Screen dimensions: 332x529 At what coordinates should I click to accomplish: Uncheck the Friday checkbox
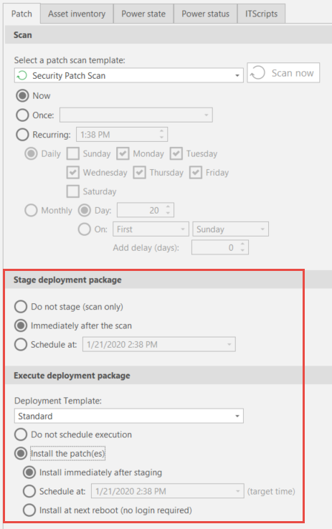pyautogui.click(x=196, y=173)
